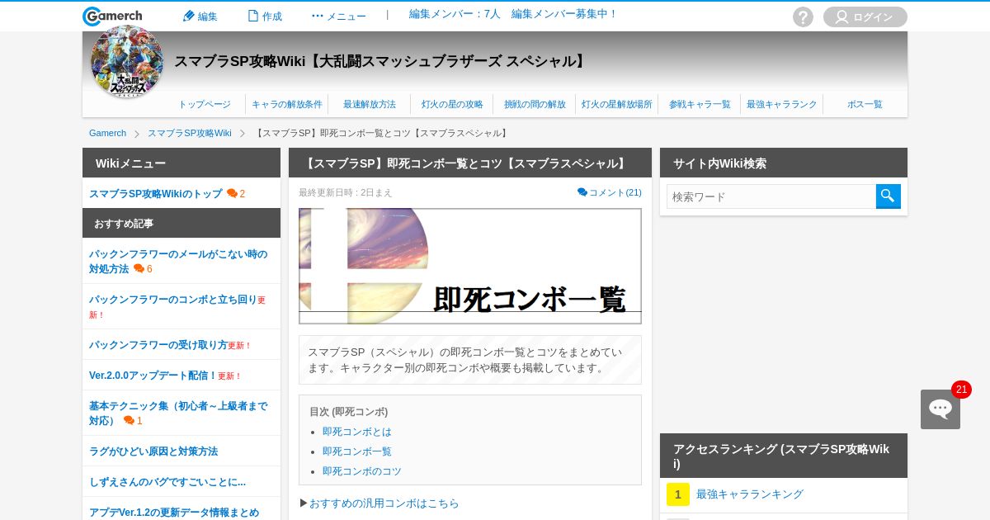The width and height of the screenshot is (990, 520).
Task: Click the 最終更新日時 : 2日まえ text
Action: (x=346, y=192)
